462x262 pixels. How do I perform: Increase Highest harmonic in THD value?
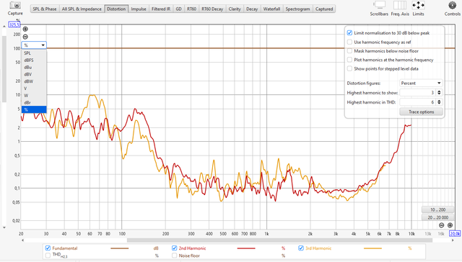[x=440, y=101]
